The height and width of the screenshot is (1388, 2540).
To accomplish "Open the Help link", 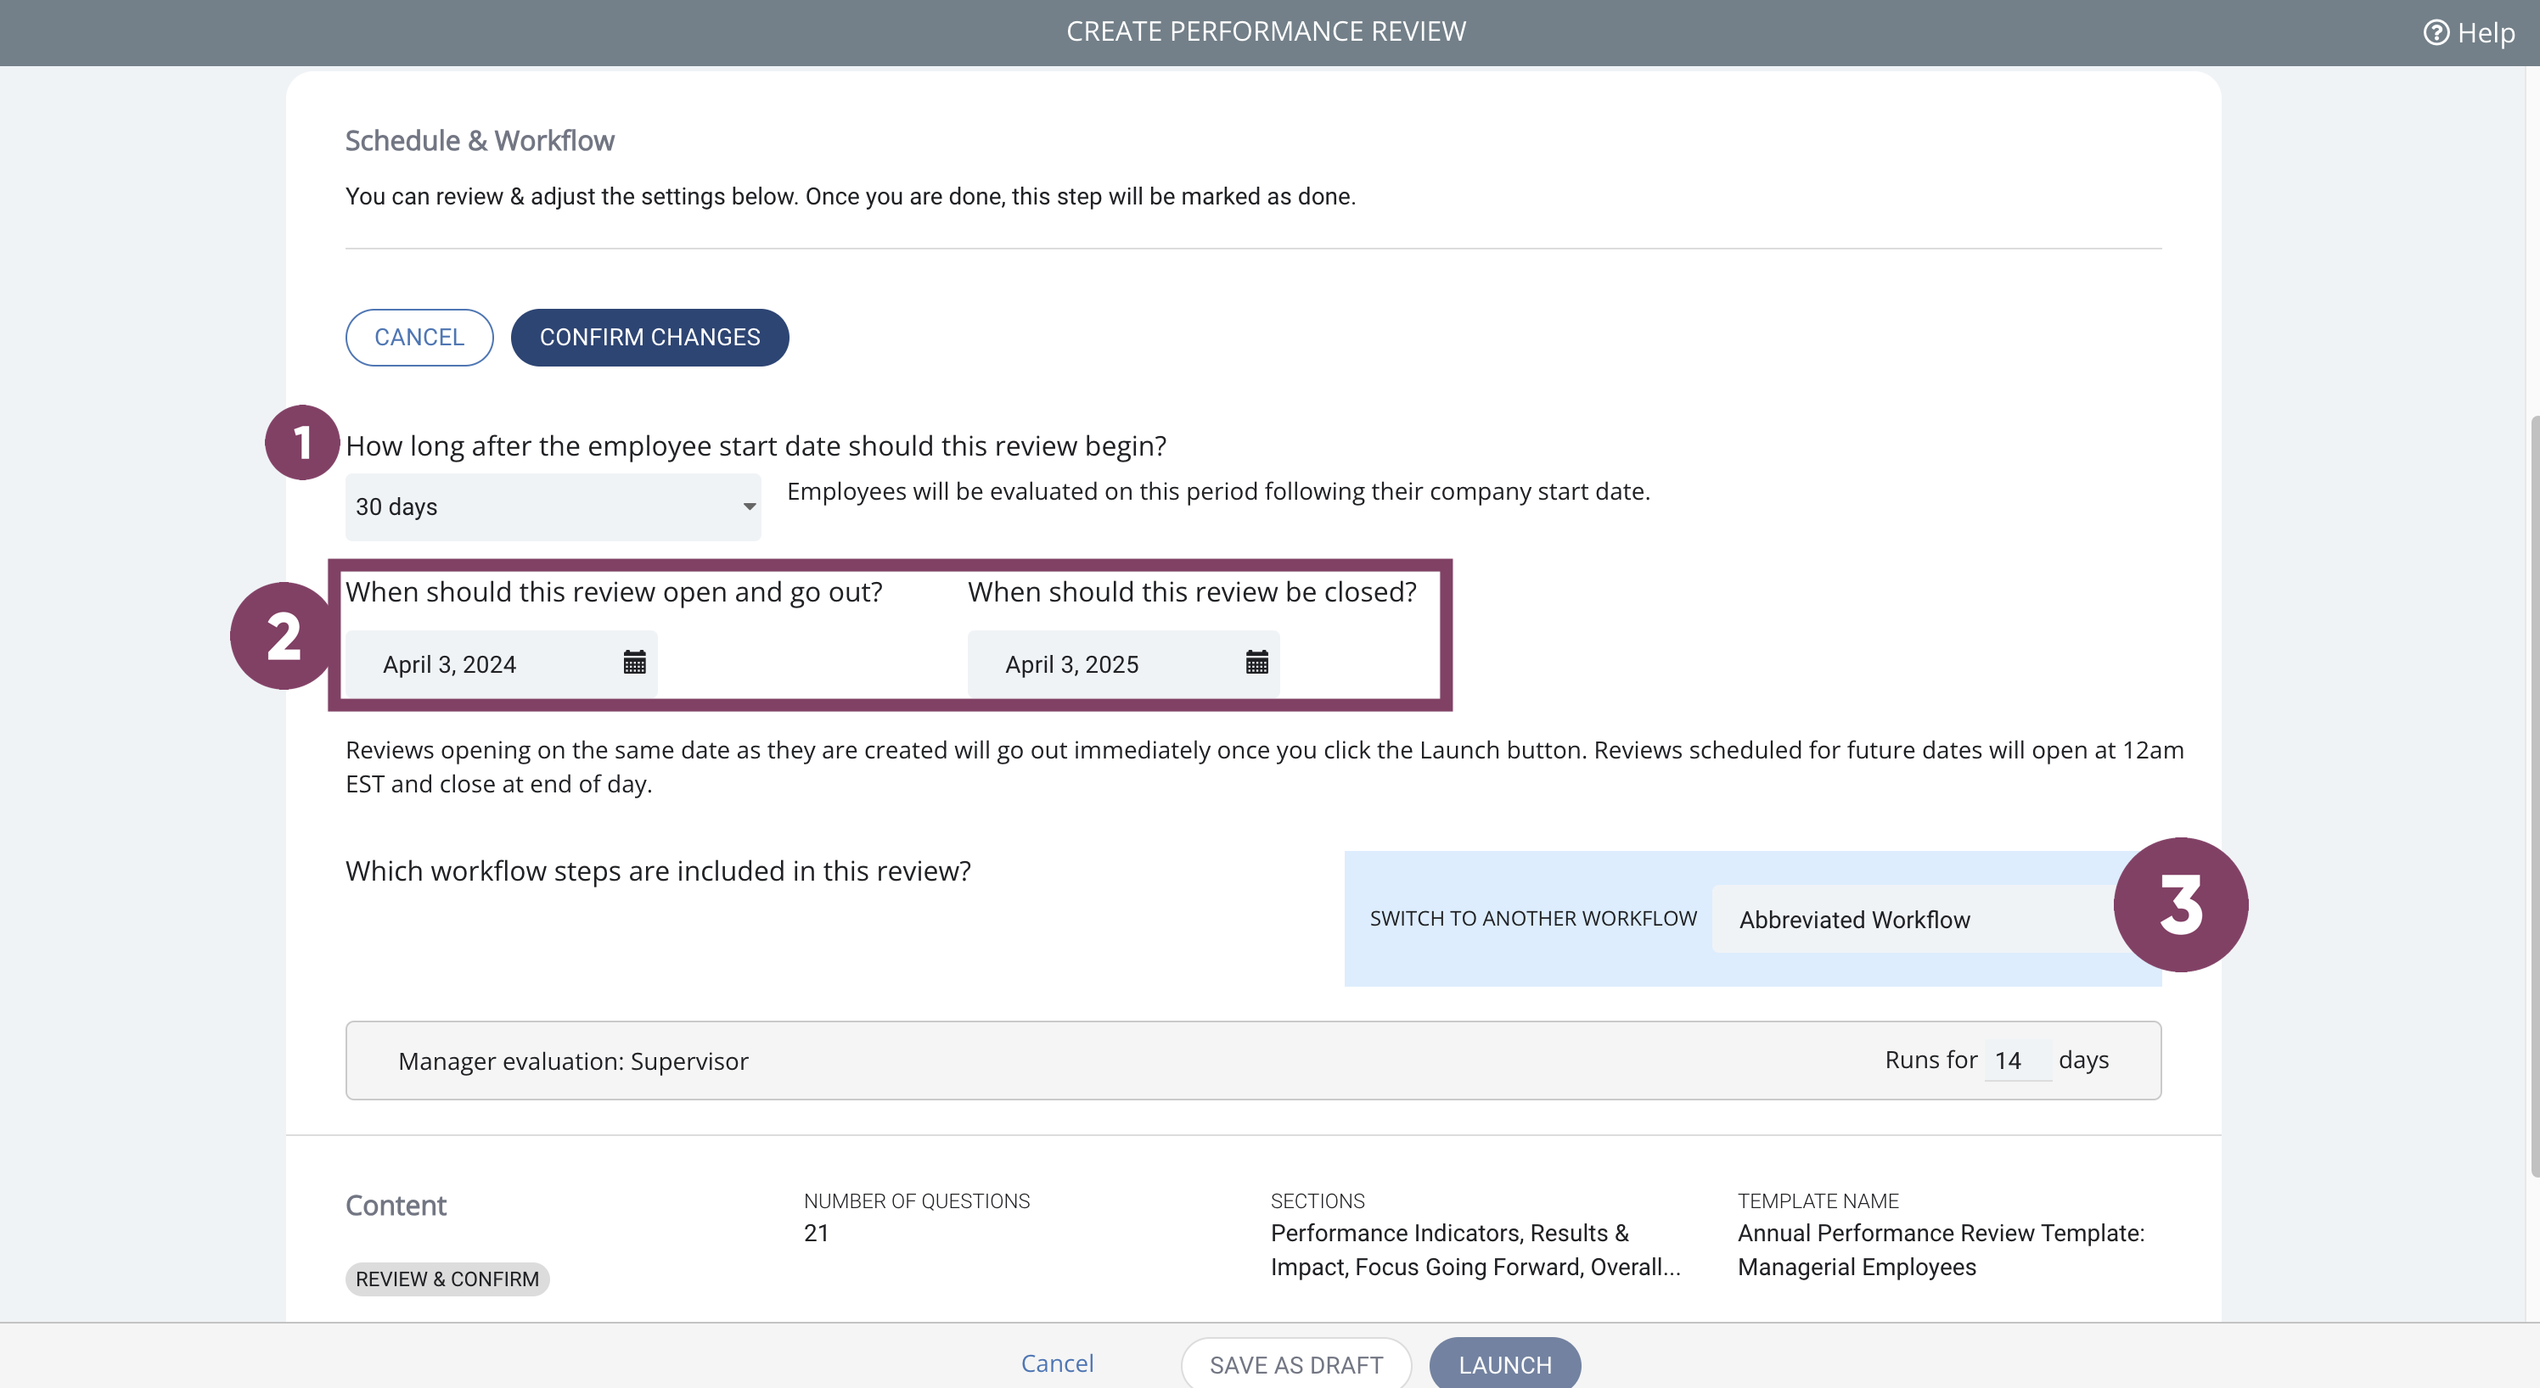I will click(2469, 32).
